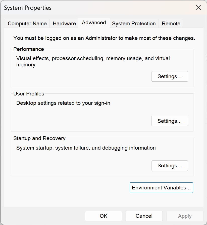Confirm the dialog with OK
207x225 pixels.
(103, 216)
